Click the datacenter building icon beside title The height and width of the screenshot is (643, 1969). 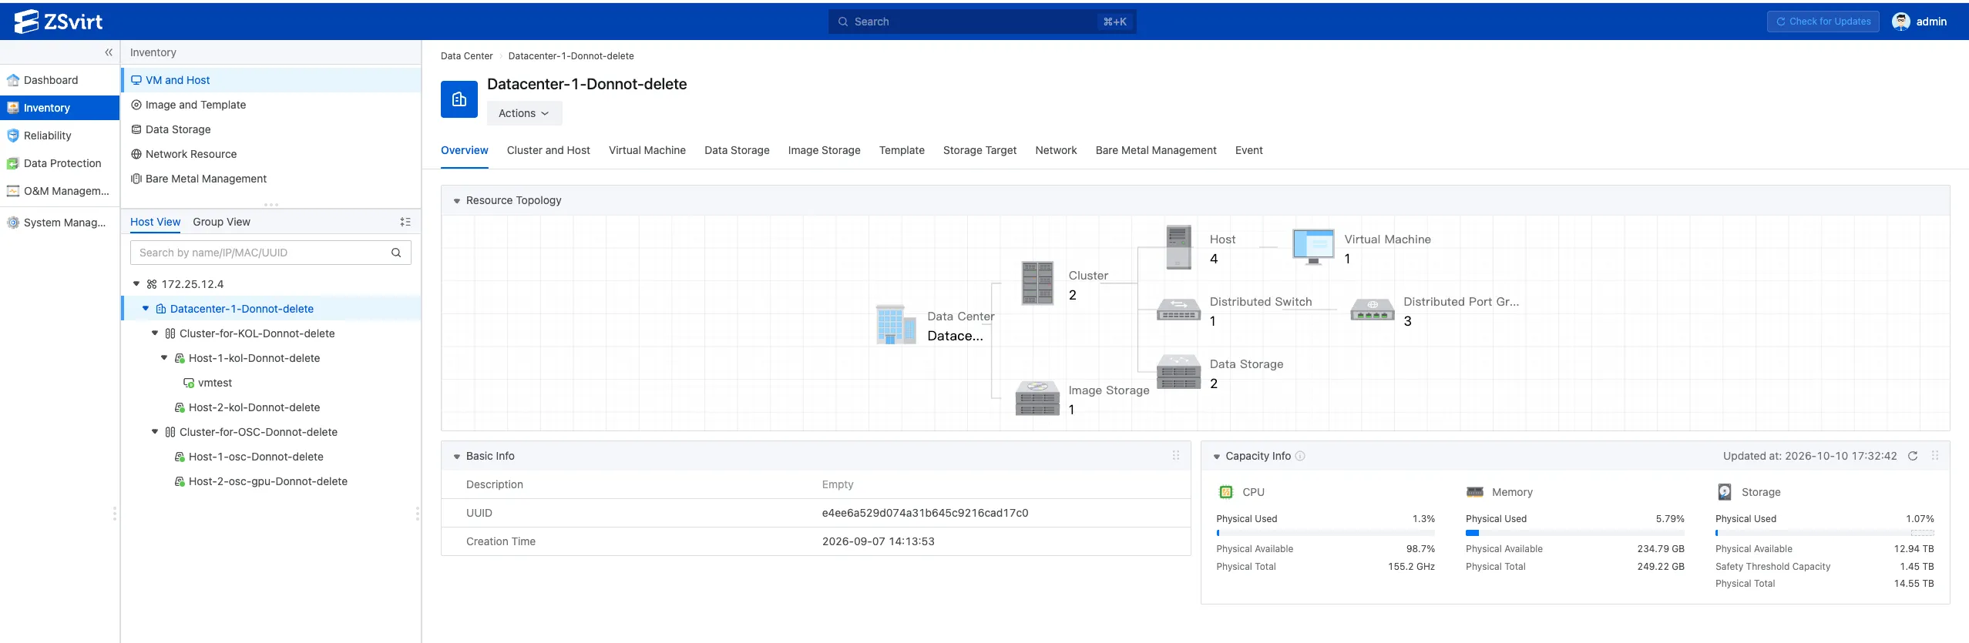click(x=459, y=99)
